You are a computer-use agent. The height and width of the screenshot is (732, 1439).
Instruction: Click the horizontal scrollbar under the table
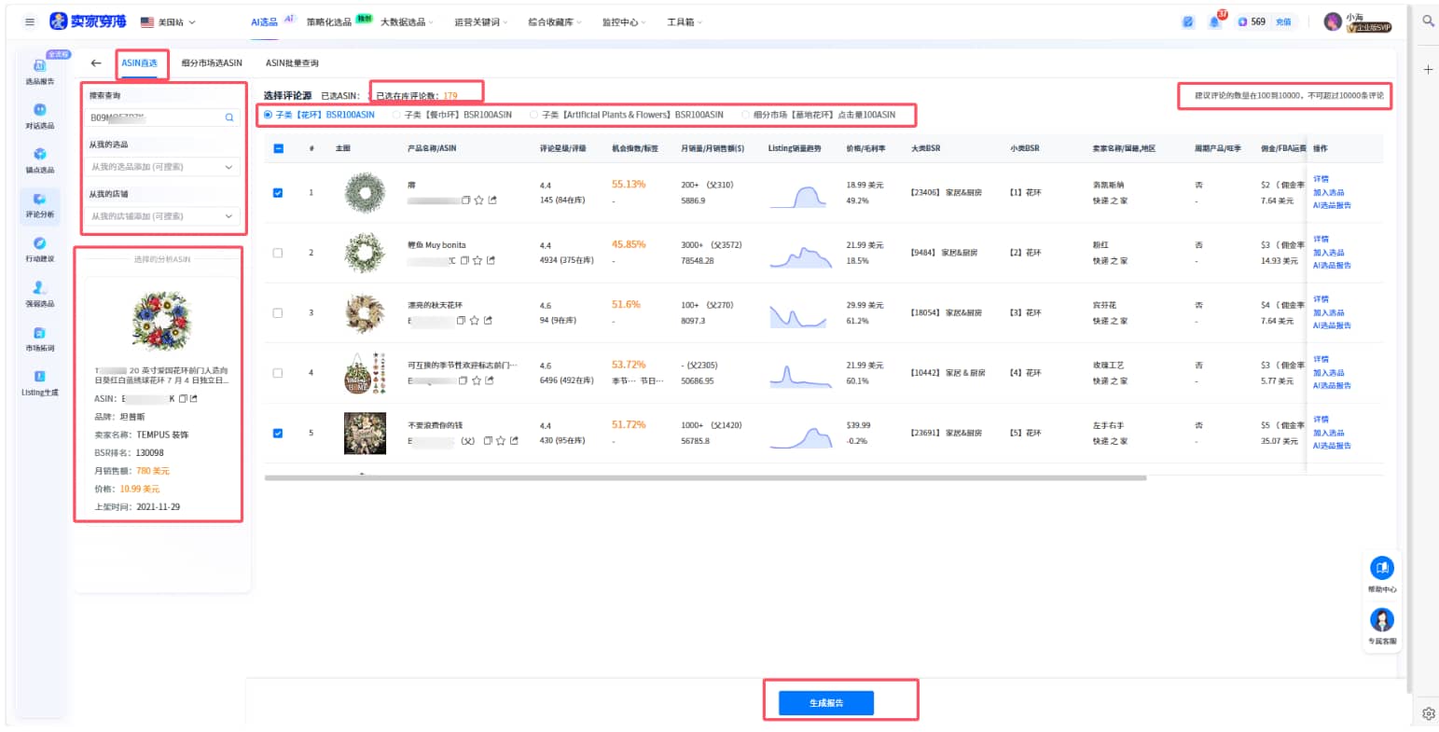(705, 477)
